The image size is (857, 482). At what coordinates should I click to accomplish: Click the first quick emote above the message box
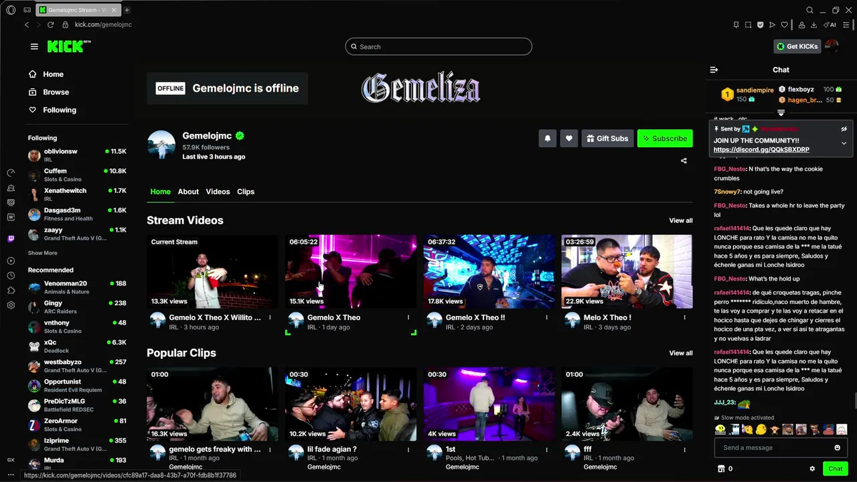coord(720,429)
